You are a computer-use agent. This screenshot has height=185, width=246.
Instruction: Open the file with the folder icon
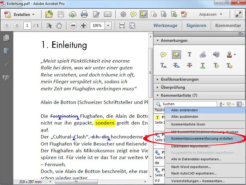pos(49,14)
